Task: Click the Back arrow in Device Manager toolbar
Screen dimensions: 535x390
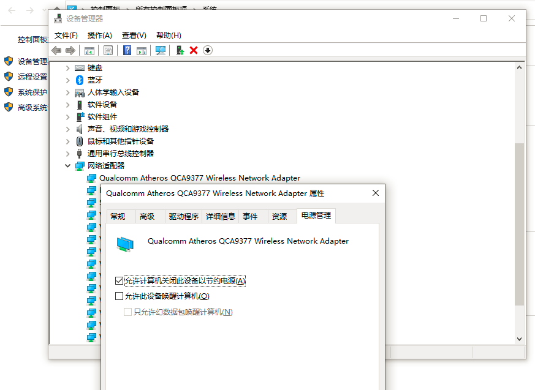Action: tap(56, 51)
